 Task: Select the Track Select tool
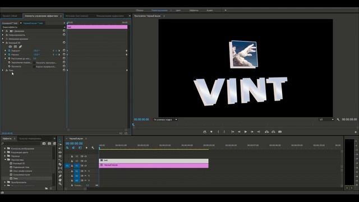60,145
